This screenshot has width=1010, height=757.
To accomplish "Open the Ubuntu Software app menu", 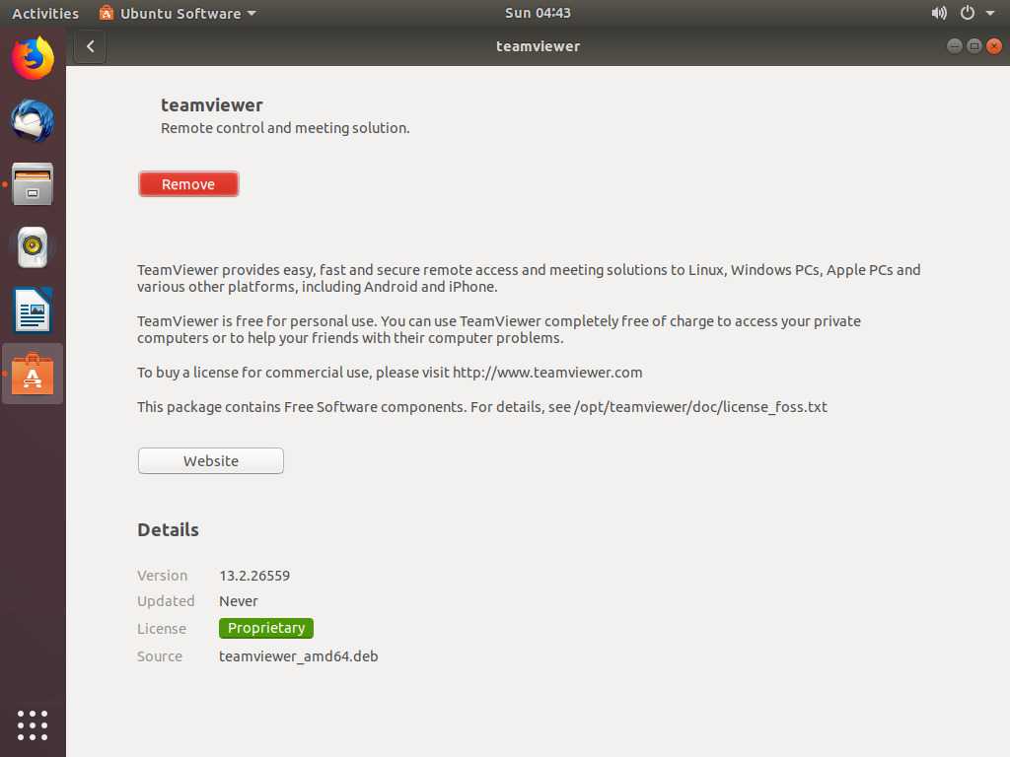I will point(178,13).
